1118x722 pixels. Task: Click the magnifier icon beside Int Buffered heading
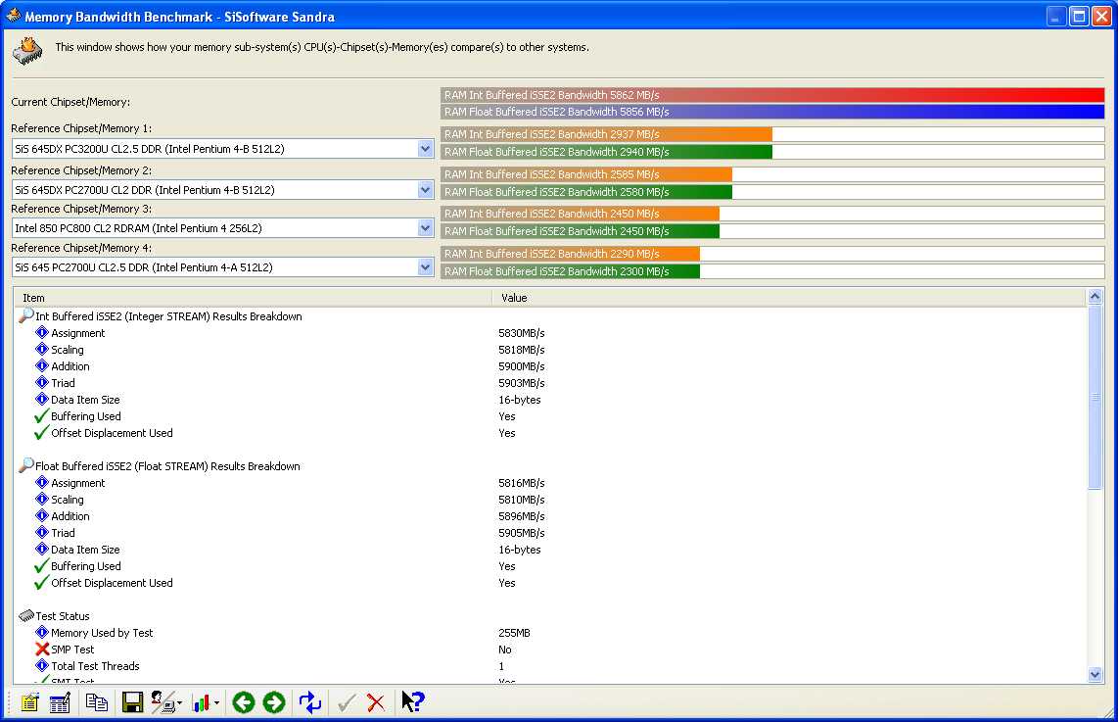[x=26, y=315]
